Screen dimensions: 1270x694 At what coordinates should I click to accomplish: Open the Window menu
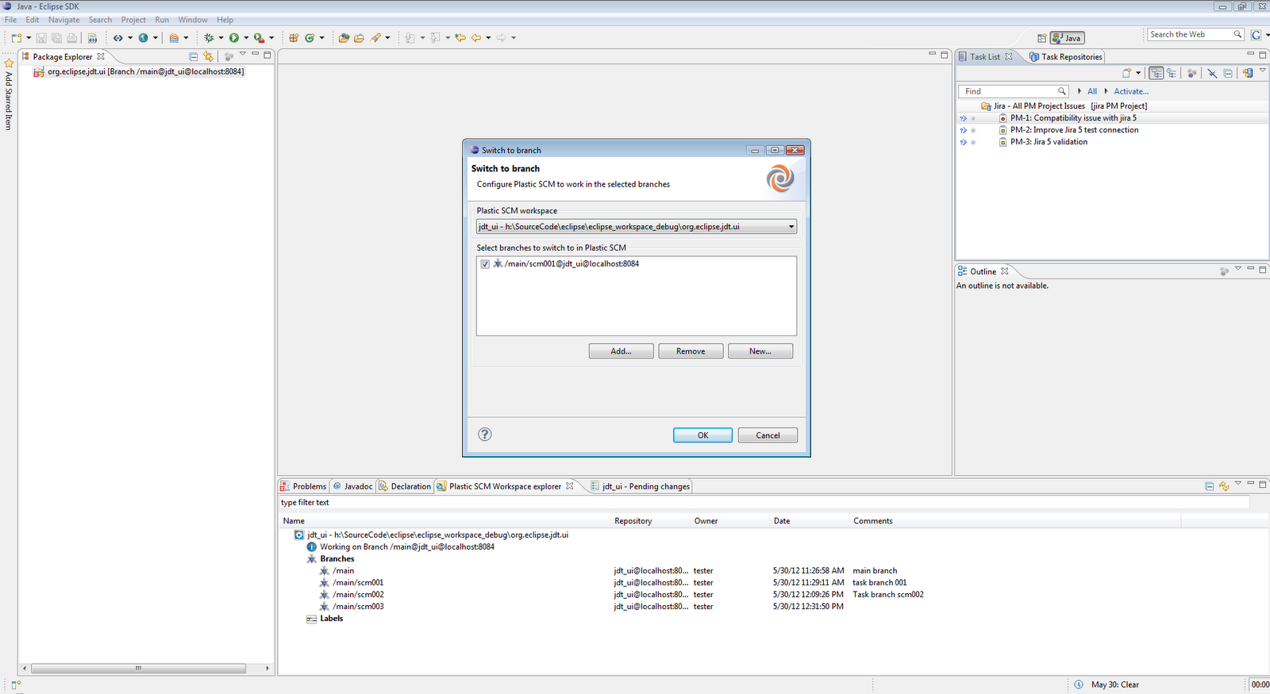tap(193, 20)
